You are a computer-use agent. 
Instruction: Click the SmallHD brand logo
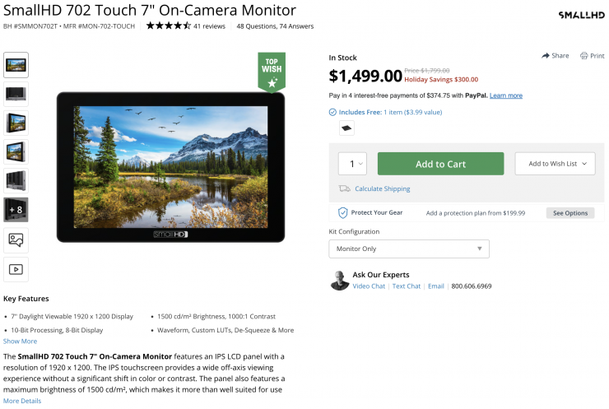tap(581, 15)
